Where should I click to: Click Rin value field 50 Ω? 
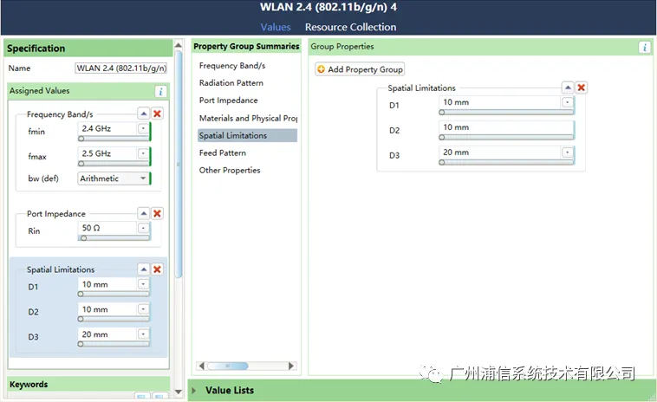(x=107, y=228)
